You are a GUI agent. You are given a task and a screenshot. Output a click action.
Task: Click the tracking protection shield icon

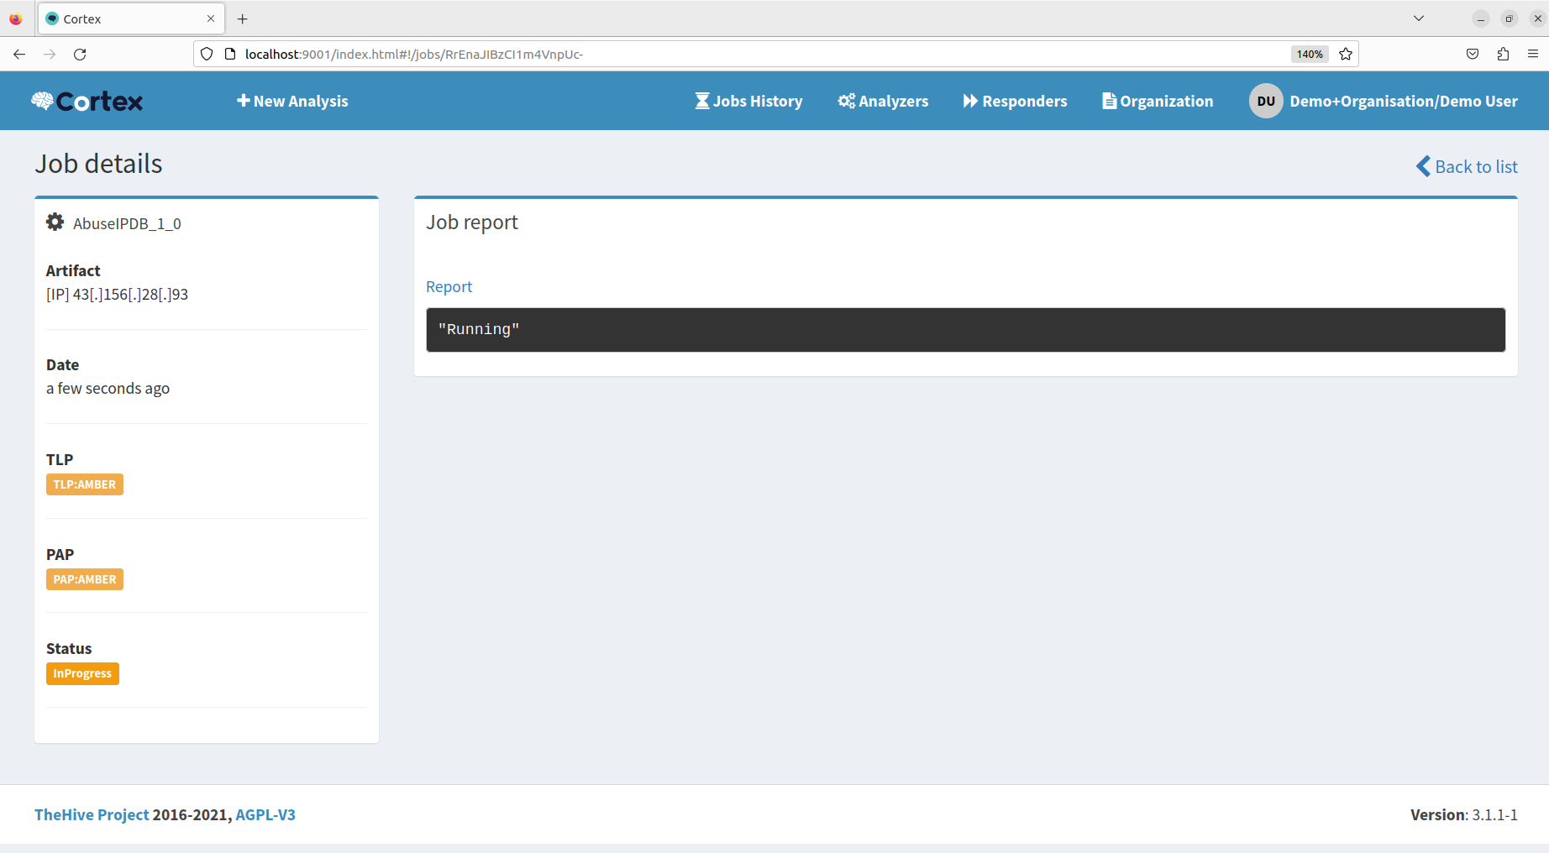pyautogui.click(x=207, y=54)
